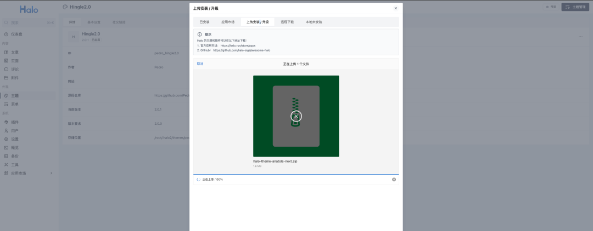Open the 基本设置 tab on theme page
The width and height of the screenshot is (593, 231).
pyautogui.click(x=94, y=22)
